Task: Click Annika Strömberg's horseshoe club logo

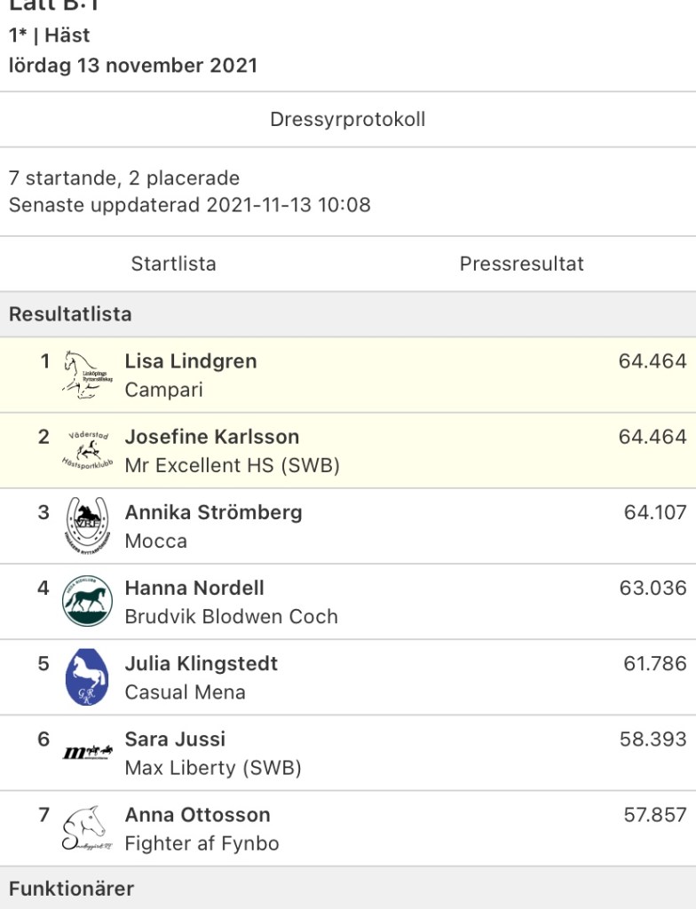Action: 88,526
